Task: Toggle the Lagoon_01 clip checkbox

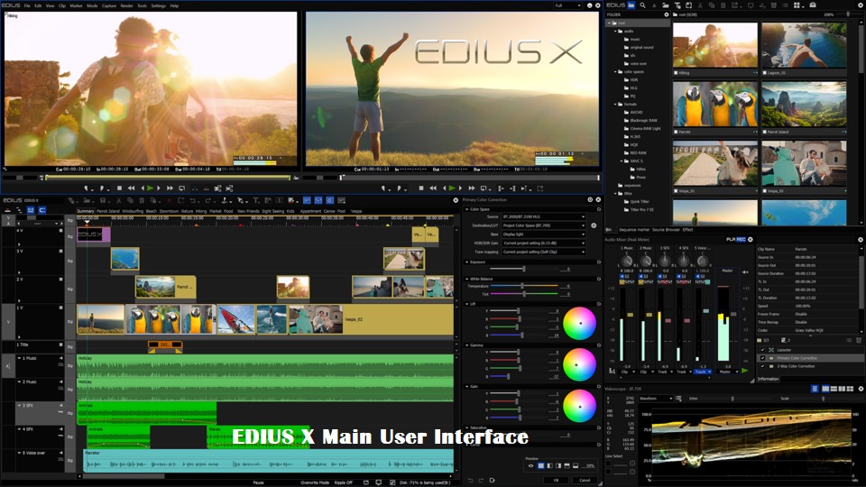Action: pos(764,73)
